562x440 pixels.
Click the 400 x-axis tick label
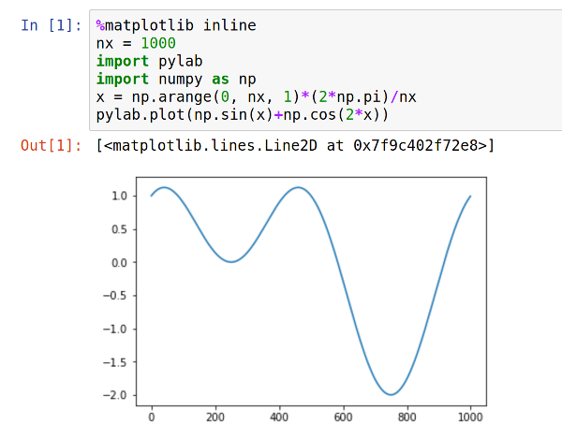click(279, 418)
